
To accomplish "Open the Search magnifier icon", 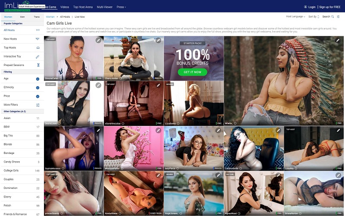I will click(332, 16).
